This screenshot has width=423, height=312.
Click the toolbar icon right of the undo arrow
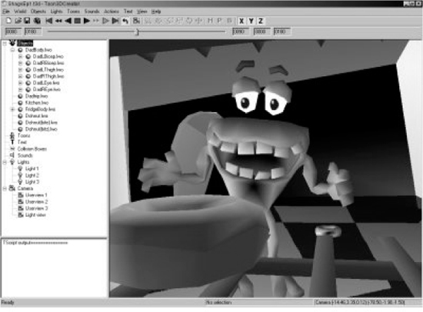[x=136, y=21]
